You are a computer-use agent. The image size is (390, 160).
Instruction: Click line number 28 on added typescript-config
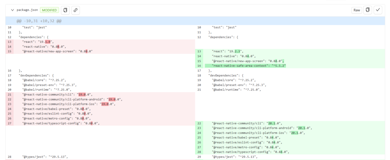pos(200,152)
